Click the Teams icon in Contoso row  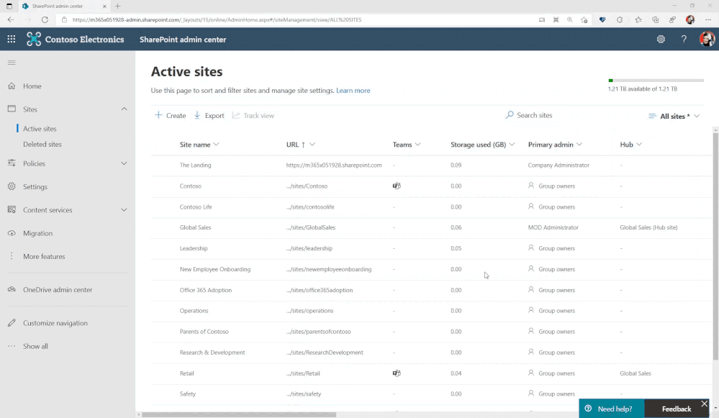click(x=397, y=186)
